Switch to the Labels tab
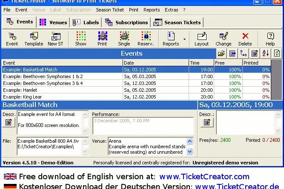The width and height of the screenshot is (284, 189). click(86, 23)
